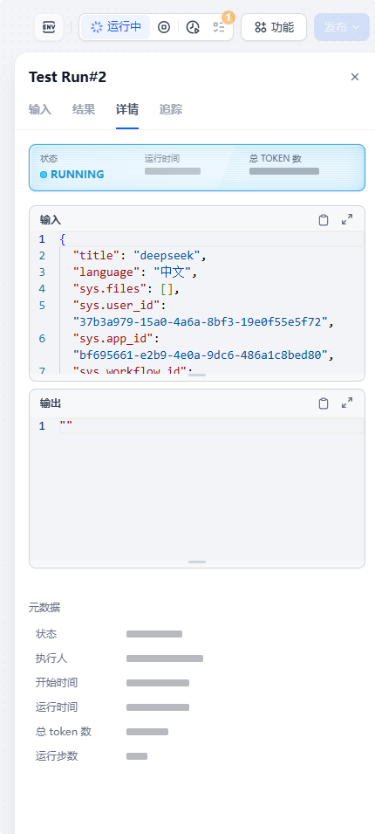Close the Test Run#2 panel

coord(355,77)
